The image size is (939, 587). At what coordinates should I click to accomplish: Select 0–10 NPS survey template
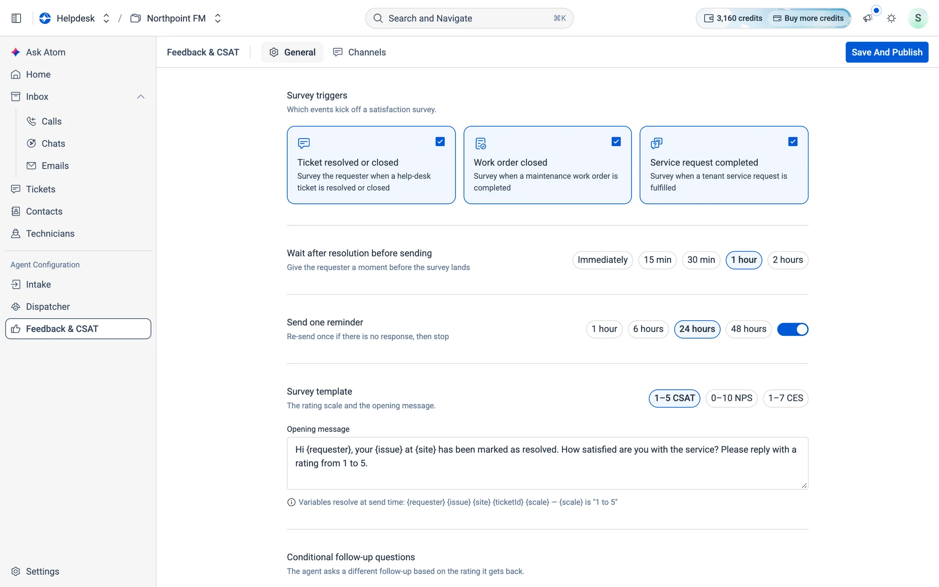tap(731, 398)
